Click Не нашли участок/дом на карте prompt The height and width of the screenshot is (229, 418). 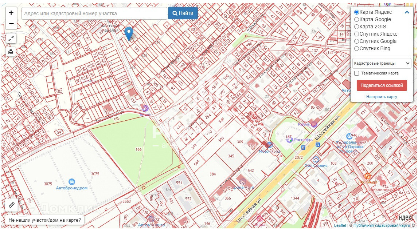[x=44, y=220]
